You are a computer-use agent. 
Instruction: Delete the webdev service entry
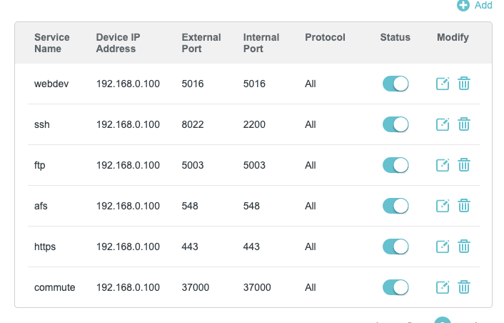pos(464,84)
